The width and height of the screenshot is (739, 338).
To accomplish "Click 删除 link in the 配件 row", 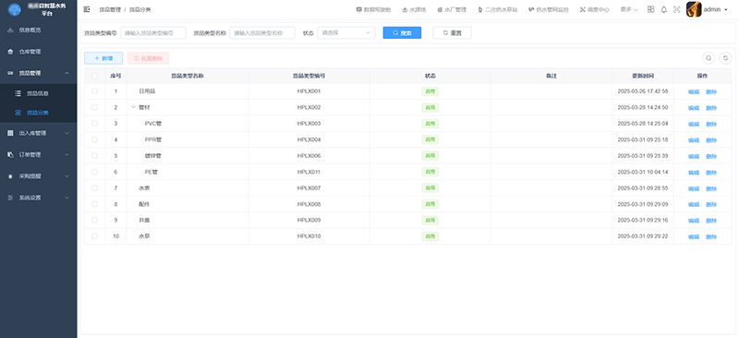I will [x=711, y=205].
